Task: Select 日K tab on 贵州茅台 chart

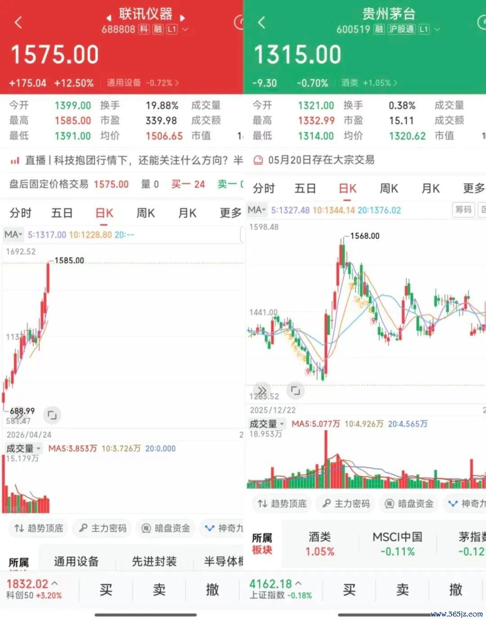Action: point(347,188)
